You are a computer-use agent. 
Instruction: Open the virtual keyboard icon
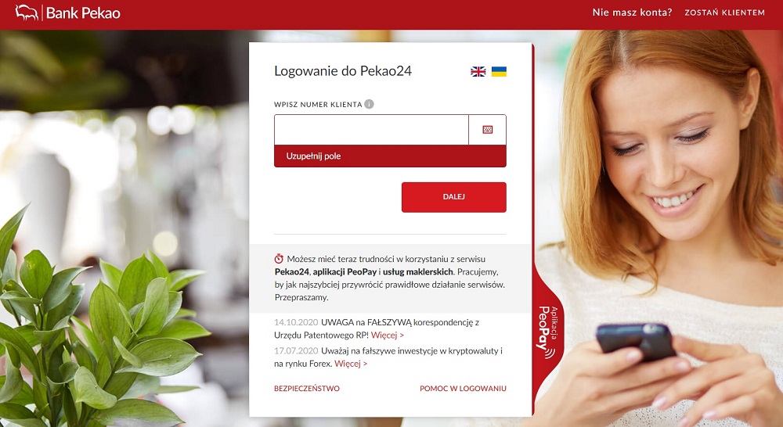click(487, 130)
